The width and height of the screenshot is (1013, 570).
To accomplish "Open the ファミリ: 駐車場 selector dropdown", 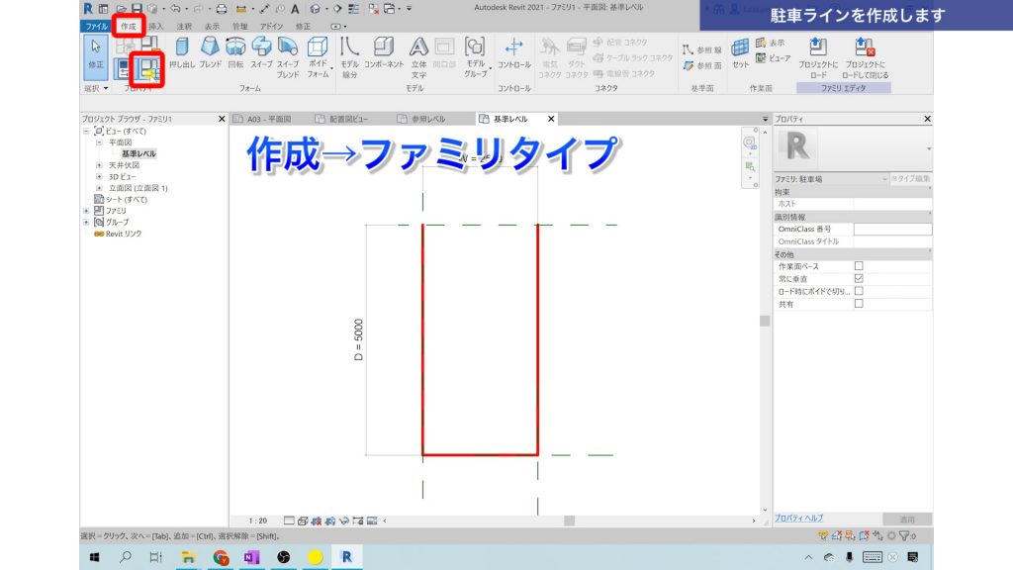I will tap(883, 179).
